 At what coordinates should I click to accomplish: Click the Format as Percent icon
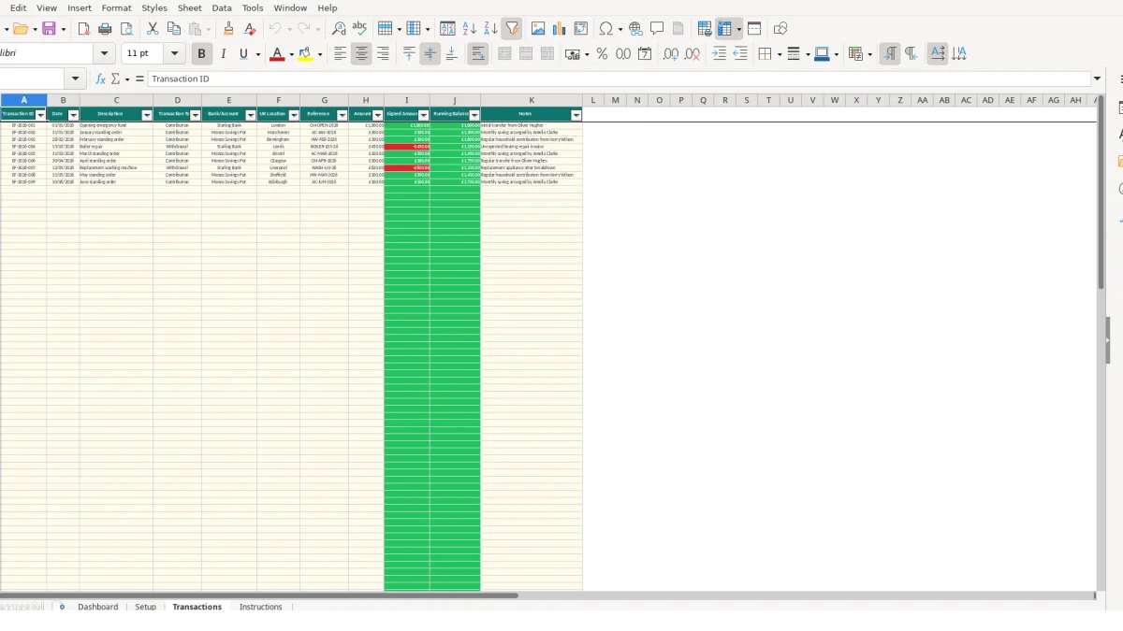(x=602, y=54)
